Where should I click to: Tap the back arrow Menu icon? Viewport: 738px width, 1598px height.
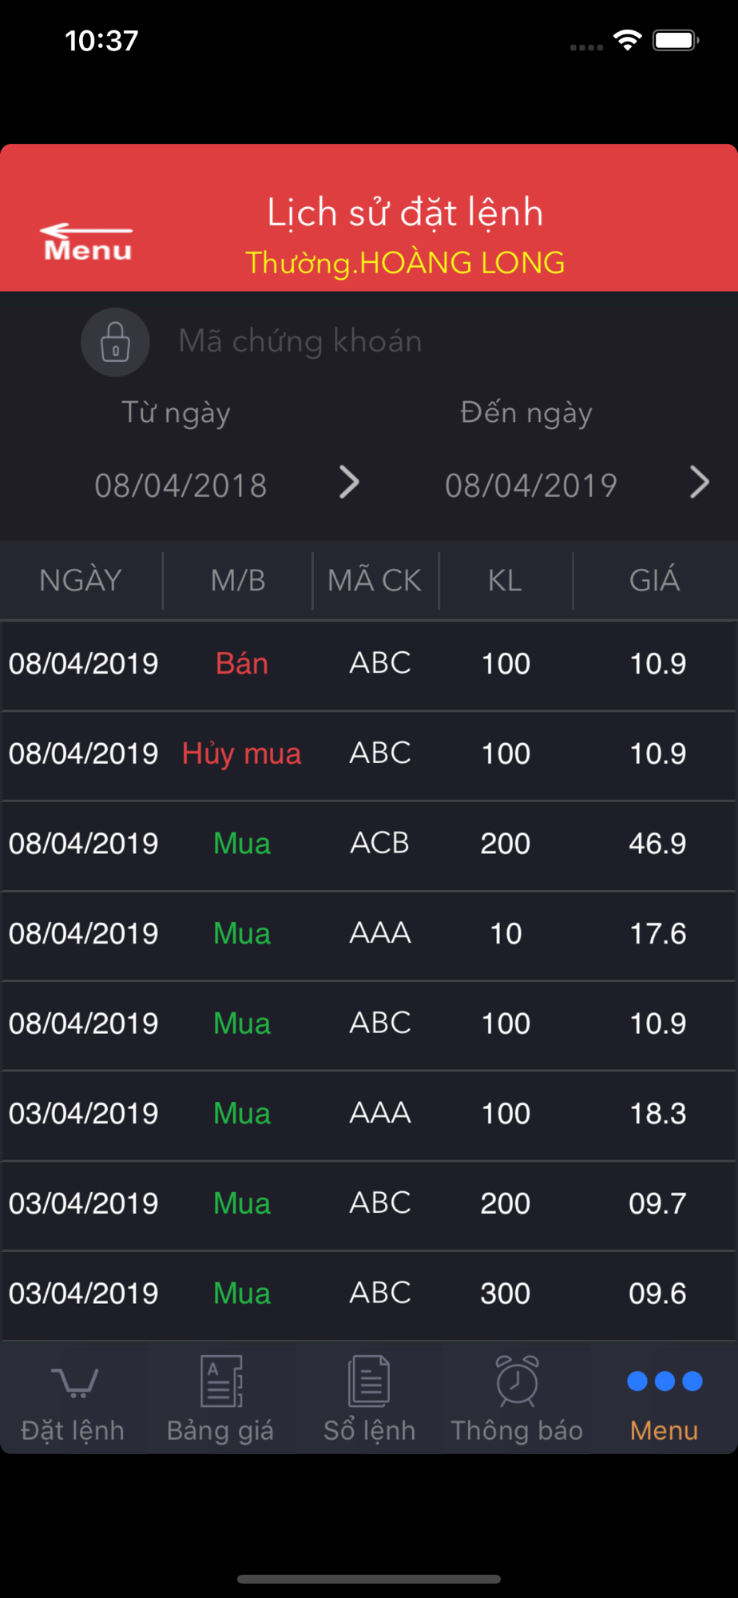tap(86, 243)
